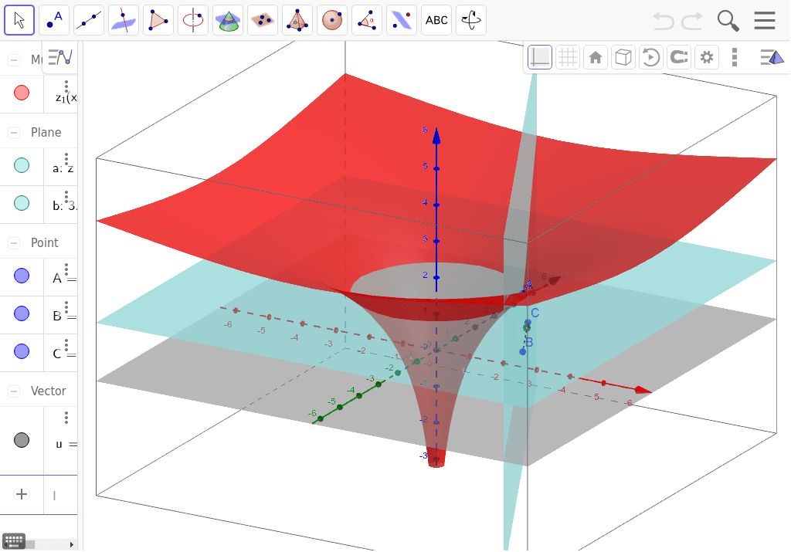Viewport: 791px width, 552px height.
Task: Toggle visibility of plane a
Action: [22, 165]
